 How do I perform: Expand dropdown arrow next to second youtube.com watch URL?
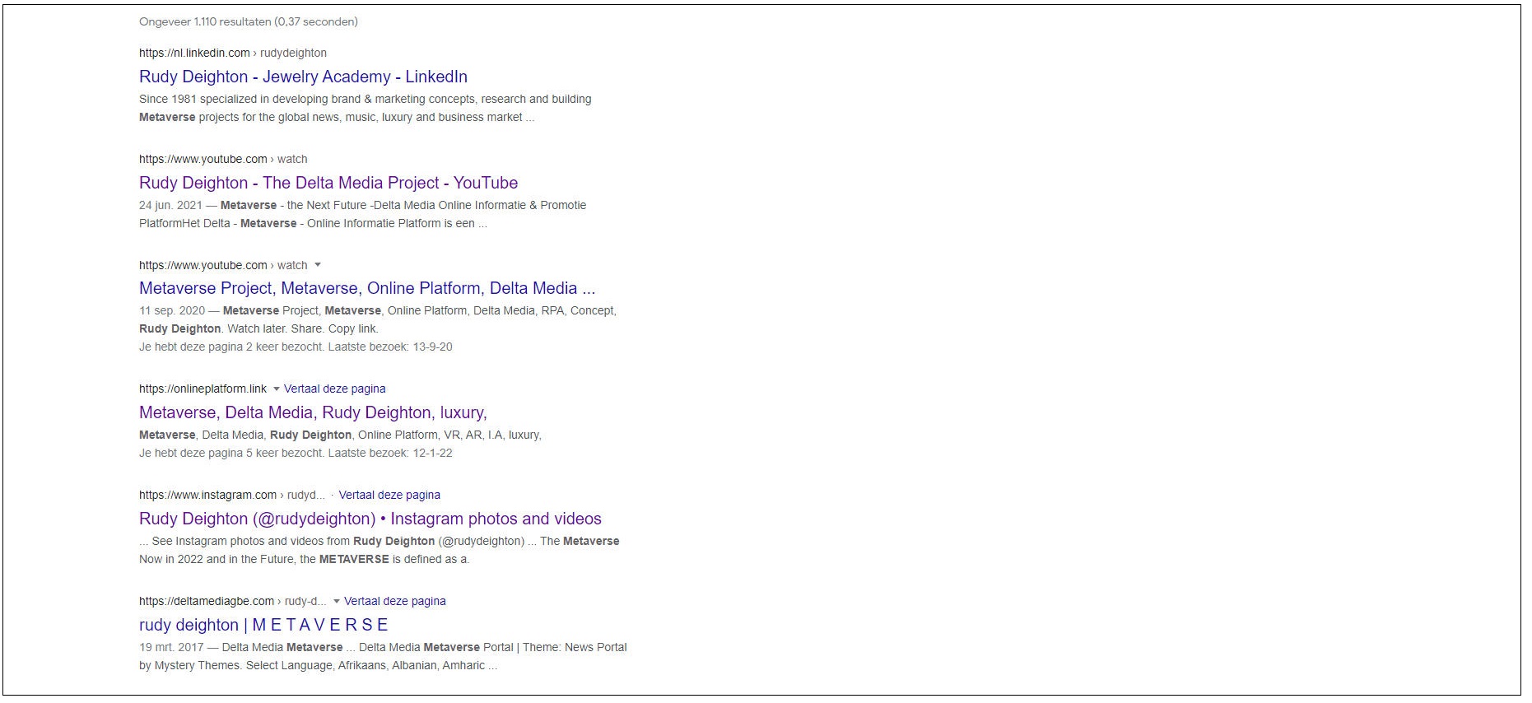pos(318,265)
